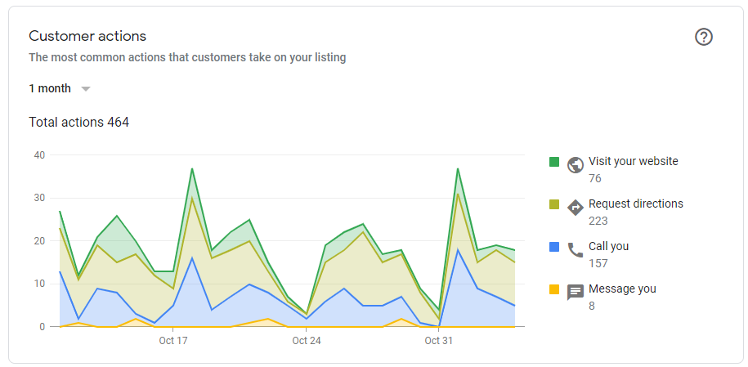Open the 1 month period dropdown
748x367 pixels.
[60, 88]
